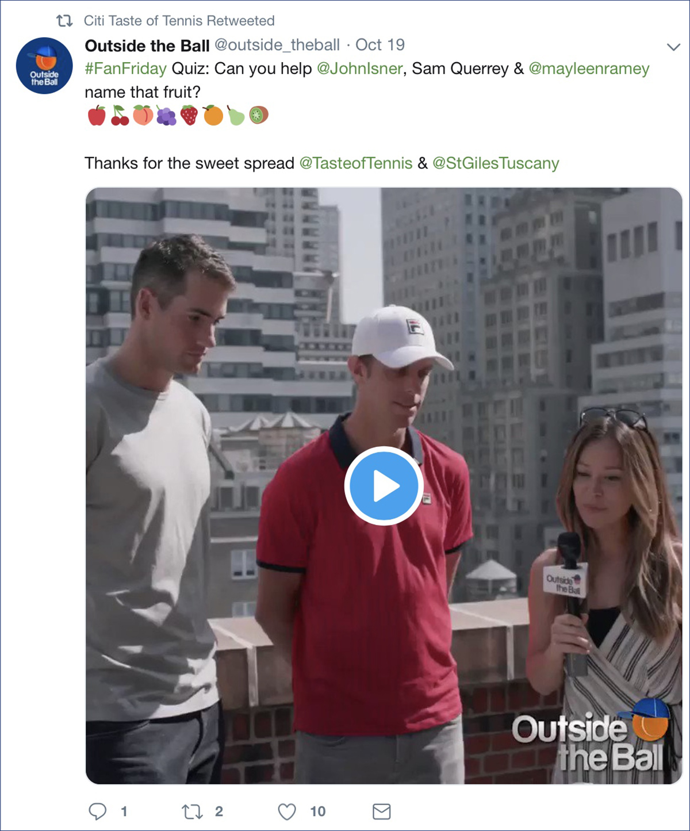Viewport: 690px width, 831px height.
Task: Click the red apple emoji
Action: tap(97, 116)
